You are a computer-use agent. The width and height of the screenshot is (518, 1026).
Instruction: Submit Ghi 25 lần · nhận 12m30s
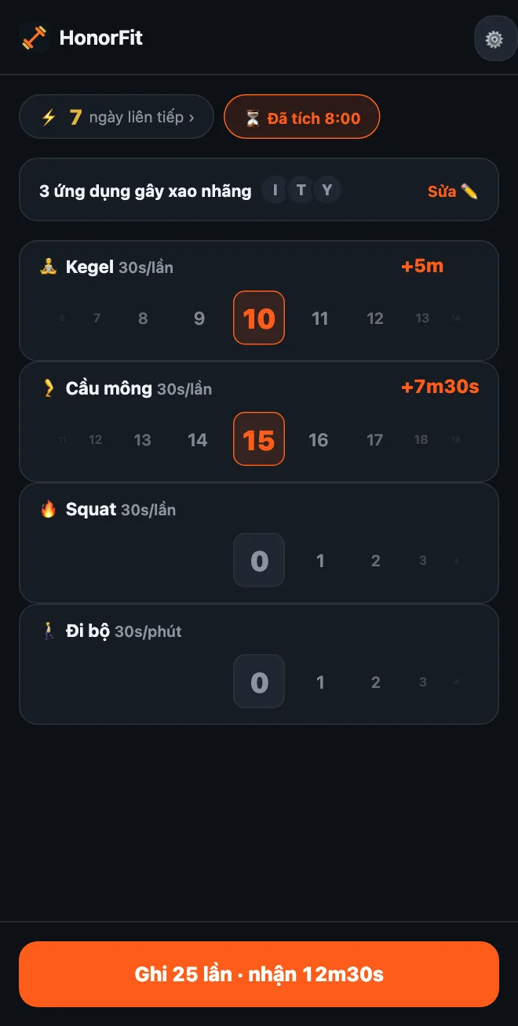pyautogui.click(x=259, y=974)
